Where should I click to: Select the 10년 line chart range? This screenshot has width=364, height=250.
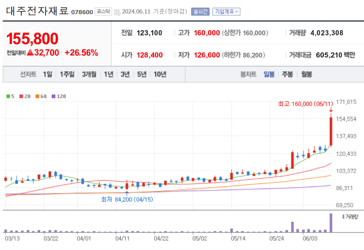pyautogui.click(x=160, y=74)
